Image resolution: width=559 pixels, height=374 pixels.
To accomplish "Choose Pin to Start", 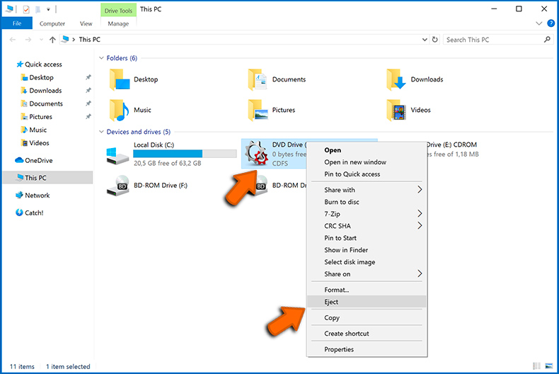I will 367,238.
